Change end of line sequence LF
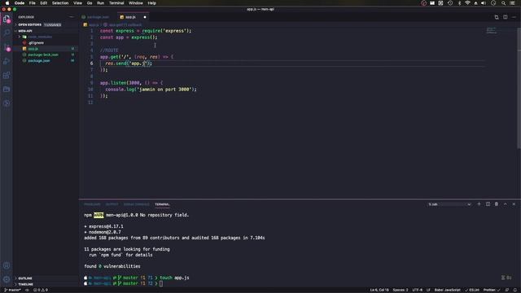 (x=428, y=290)
